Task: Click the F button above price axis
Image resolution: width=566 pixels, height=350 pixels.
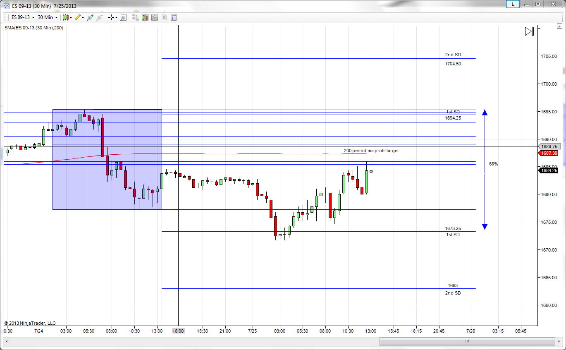Action: coord(559,26)
